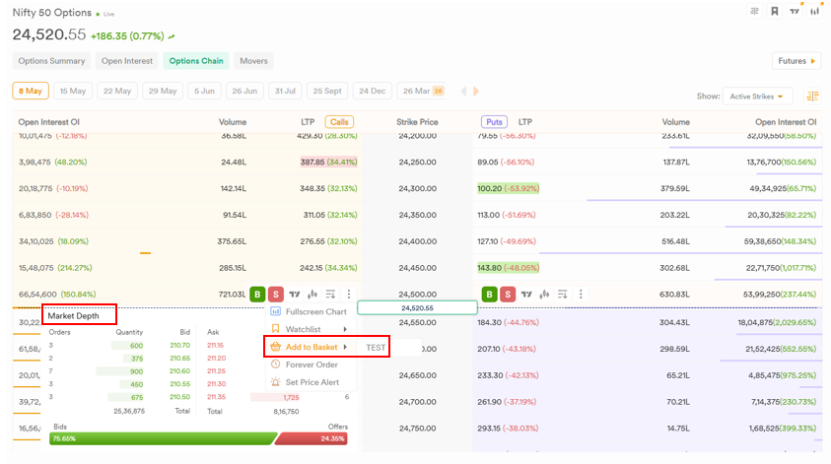Open three-dot more menu for 24,500 put

point(581,294)
